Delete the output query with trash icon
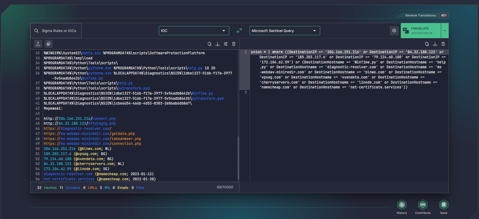Viewport: 479px width, 219px height. pyautogui.click(x=443, y=44)
